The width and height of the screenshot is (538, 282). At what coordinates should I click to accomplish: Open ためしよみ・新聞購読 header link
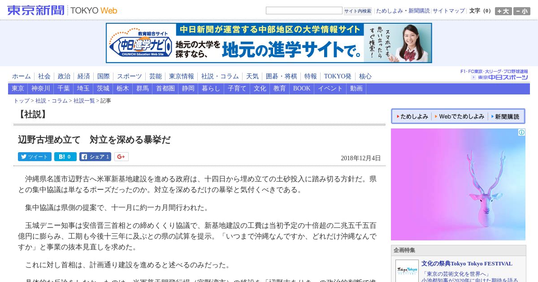pos(403,11)
